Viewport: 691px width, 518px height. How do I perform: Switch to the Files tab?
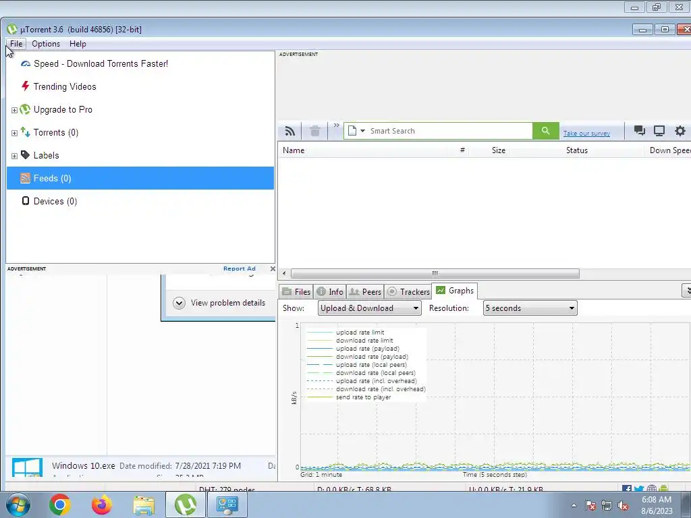(x=296, y=291)
